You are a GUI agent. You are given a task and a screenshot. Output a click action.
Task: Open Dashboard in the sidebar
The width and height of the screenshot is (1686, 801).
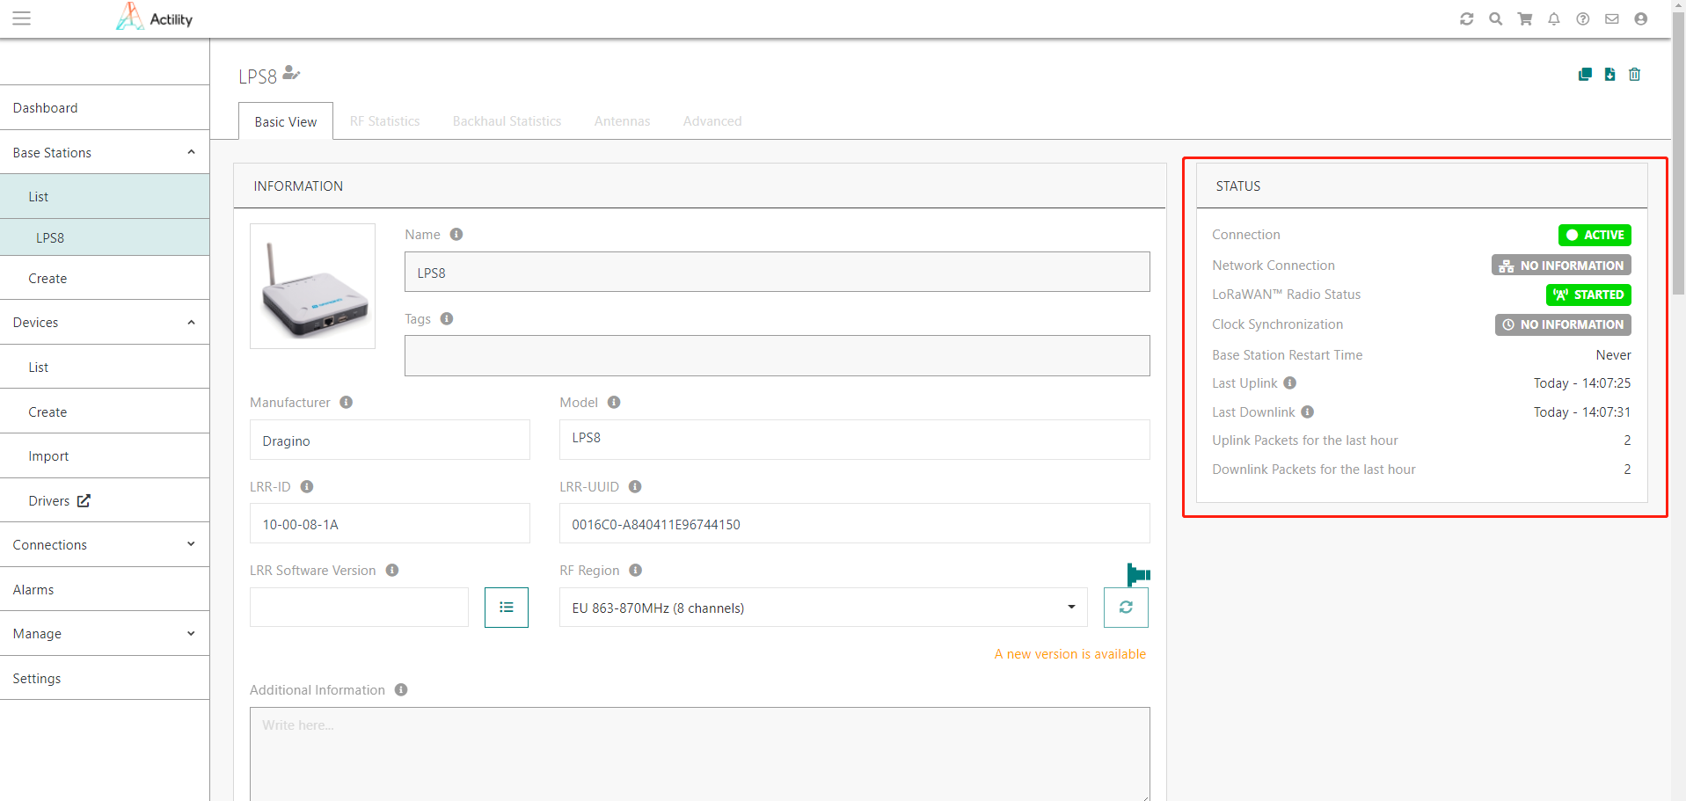coord(105,108)
